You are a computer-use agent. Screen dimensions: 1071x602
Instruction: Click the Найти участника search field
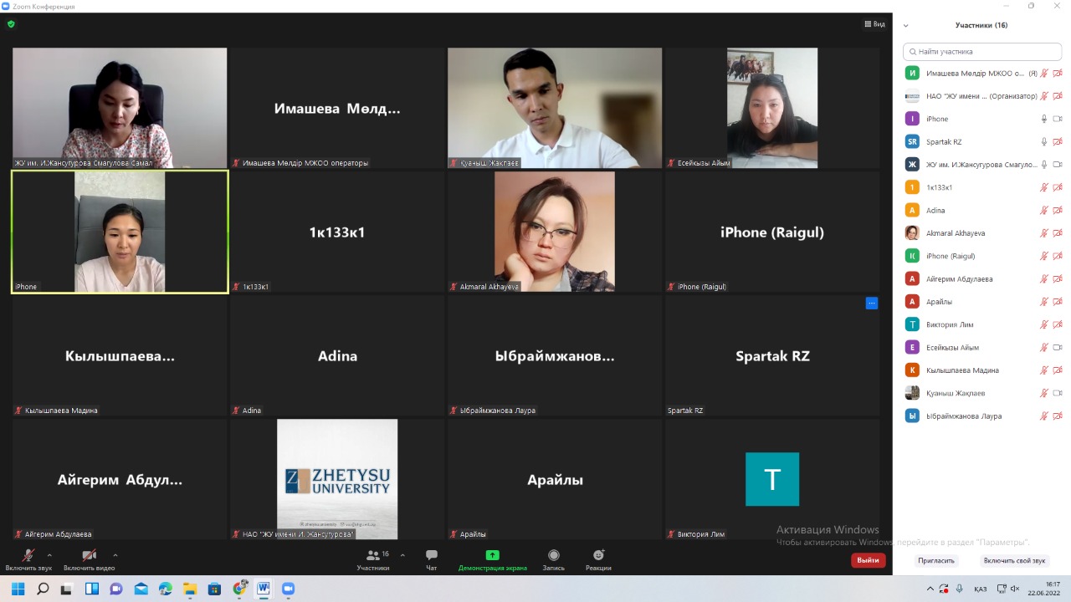983,52
